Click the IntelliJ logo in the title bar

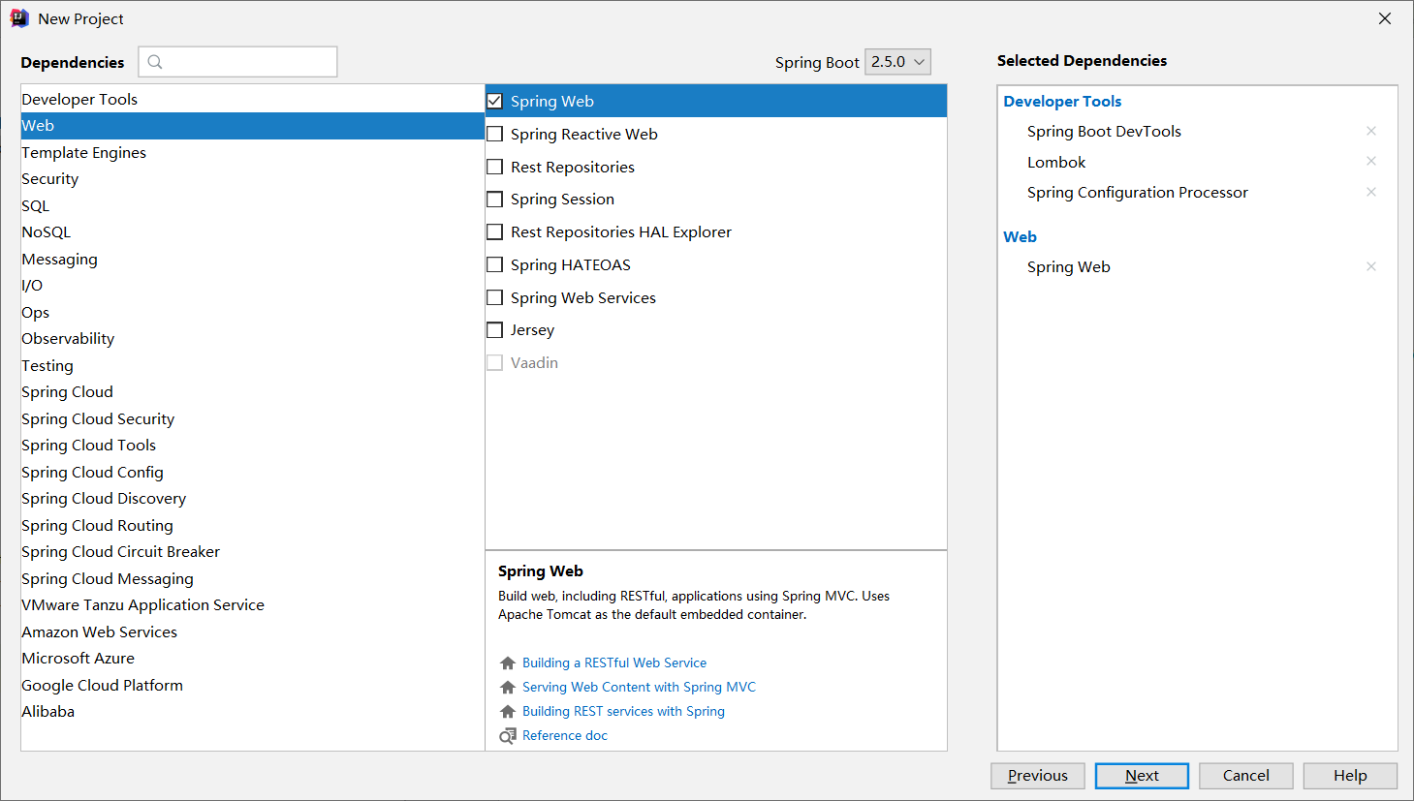pos(19,17)
